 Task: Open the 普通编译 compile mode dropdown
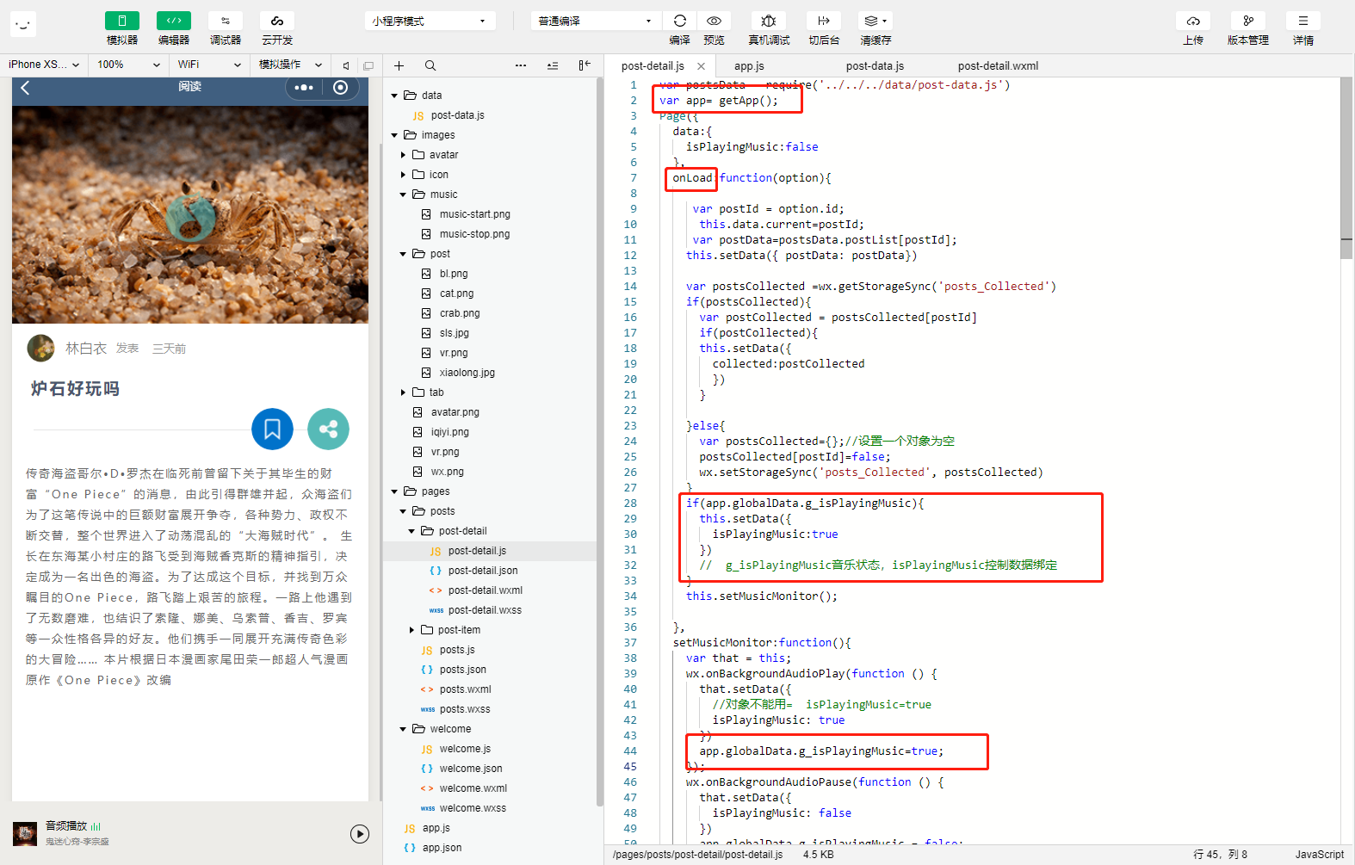(x=596, y=21)
